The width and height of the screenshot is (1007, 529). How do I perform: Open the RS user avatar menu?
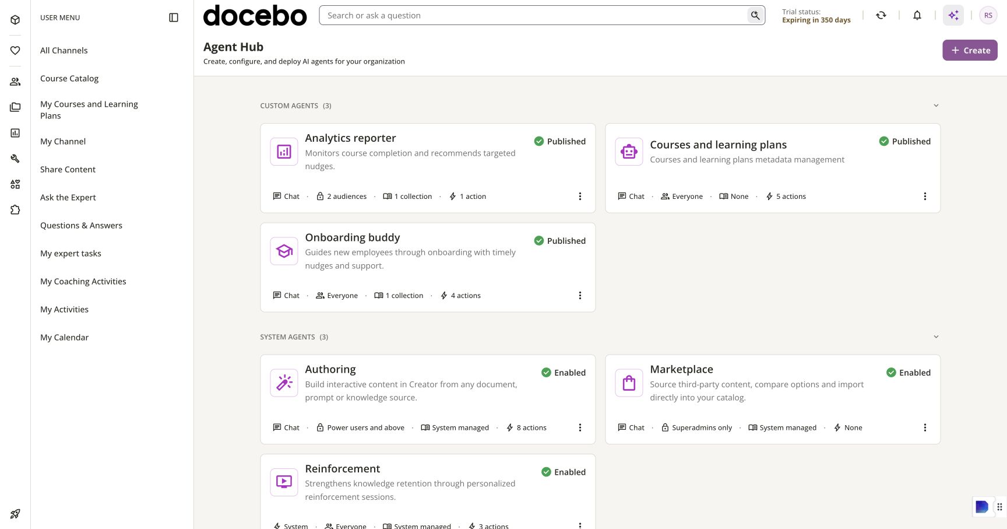[x=988, y=15]
